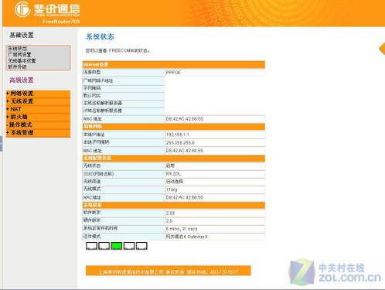This screenshot has width=385, height=290.
Task: Expand the 系统管理 menu
Action: click(38, 133)
